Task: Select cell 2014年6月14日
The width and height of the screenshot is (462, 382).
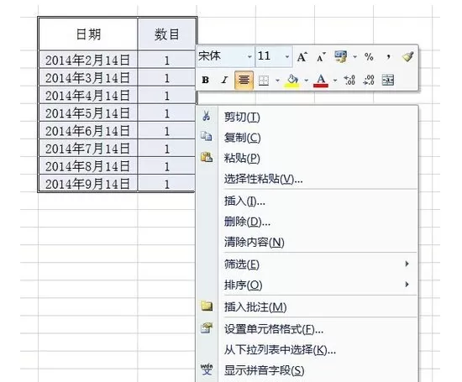Action: 88,130
